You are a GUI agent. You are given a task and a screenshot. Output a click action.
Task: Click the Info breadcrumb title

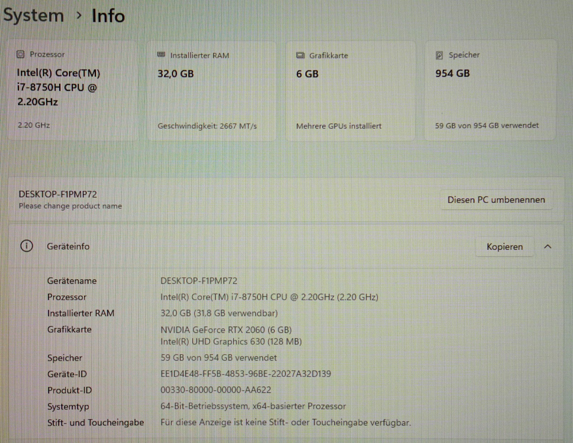click(x=108, y=16)
